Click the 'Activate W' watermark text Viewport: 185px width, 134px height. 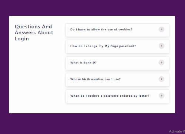[x=177, y=131]
